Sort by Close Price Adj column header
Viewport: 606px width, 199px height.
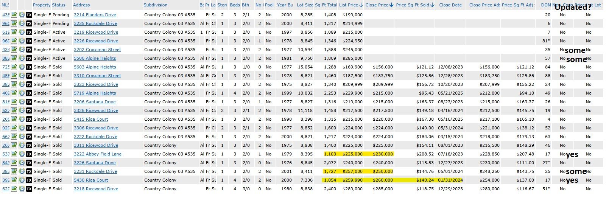click(485, 5)
